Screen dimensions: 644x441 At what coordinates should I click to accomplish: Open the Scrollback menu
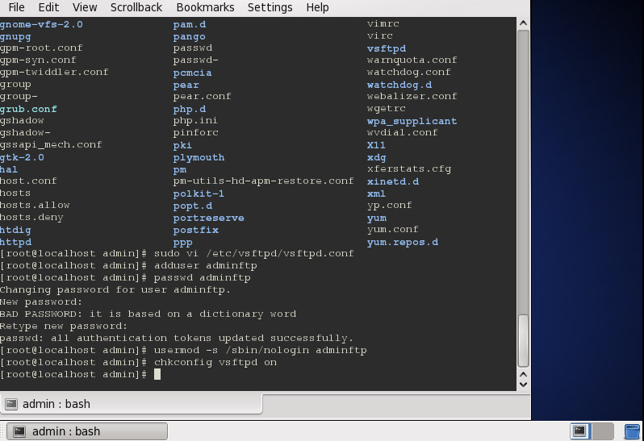point(136,7)
